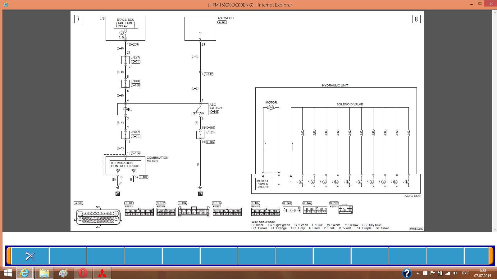Click the battery power tray icon
This screenshot has height=279, width=497.
[440, 273]
